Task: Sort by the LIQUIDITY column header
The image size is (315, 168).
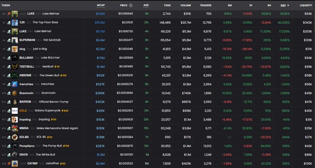Action: (306, 6)
